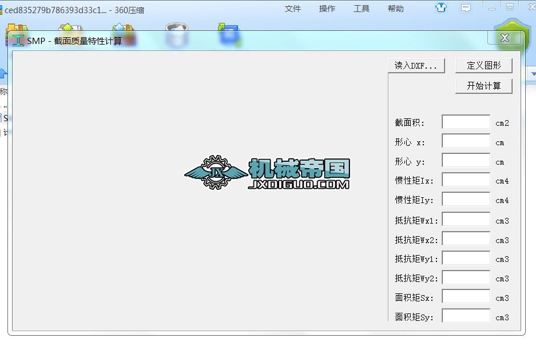The height and width of the screenshot is (346, 536).
Task: Focus the 形心 x input field
Action: (466, 142)
